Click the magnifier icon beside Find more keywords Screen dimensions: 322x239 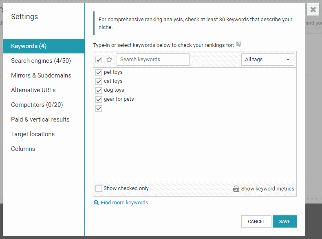[96, 203]
